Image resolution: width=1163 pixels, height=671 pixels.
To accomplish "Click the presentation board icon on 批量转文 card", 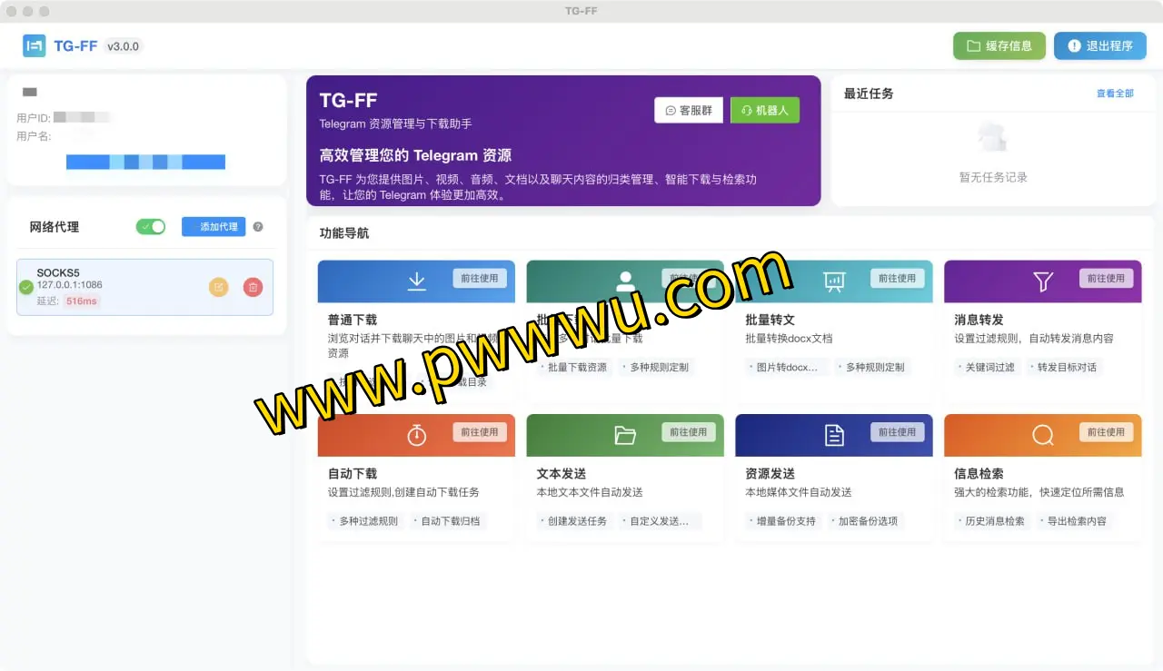I will [x=834, y=281].
